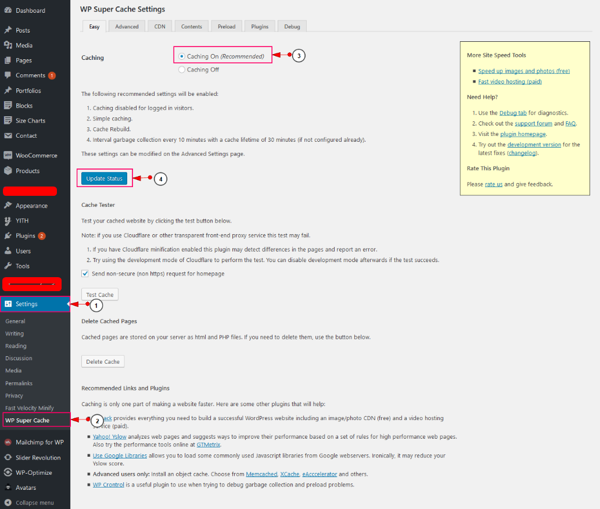Click the Appearance paintbrush icon
The height and width of the screenshot is (509, 600).
pyautogui.click(x=8, y=206)
